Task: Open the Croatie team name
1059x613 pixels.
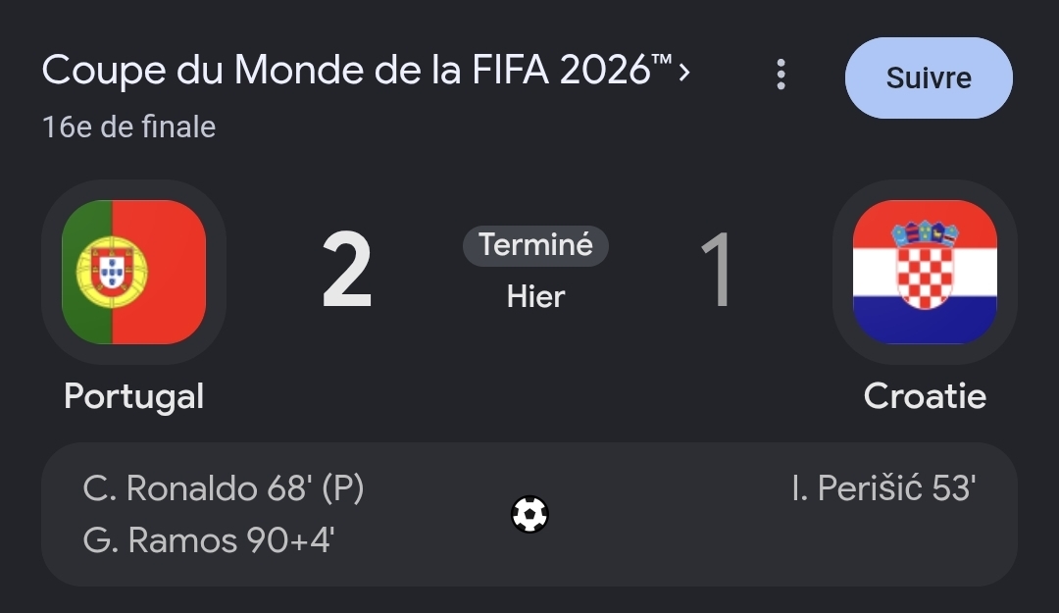Action: pyautogui.click(x=925, y=396)
